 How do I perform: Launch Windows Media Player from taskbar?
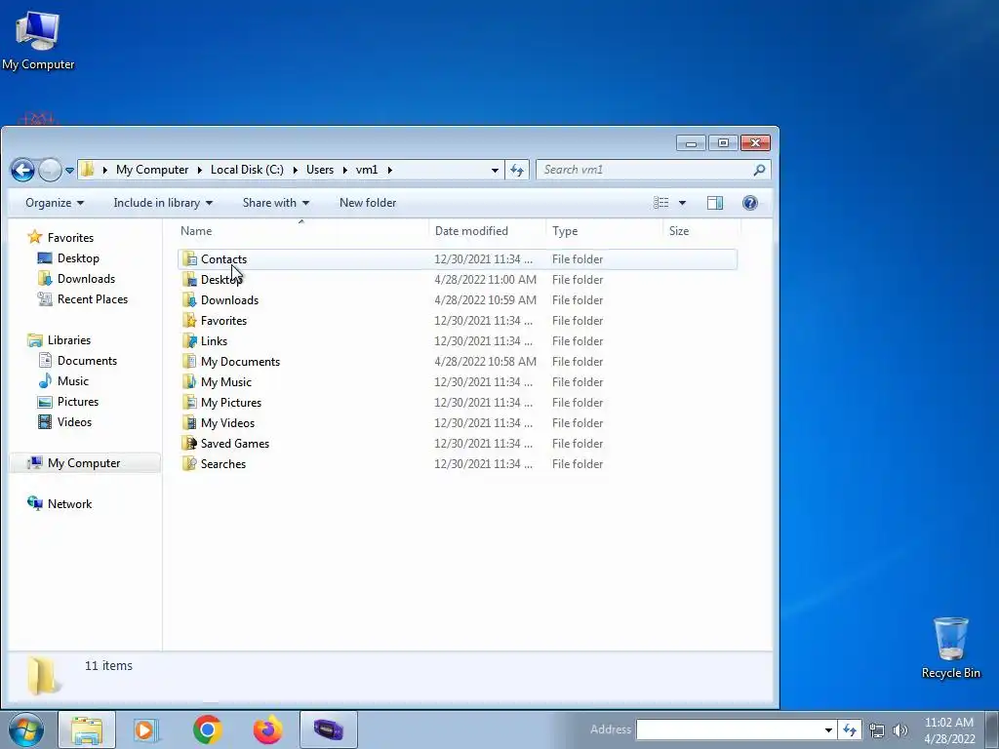[x=146, y=729]
